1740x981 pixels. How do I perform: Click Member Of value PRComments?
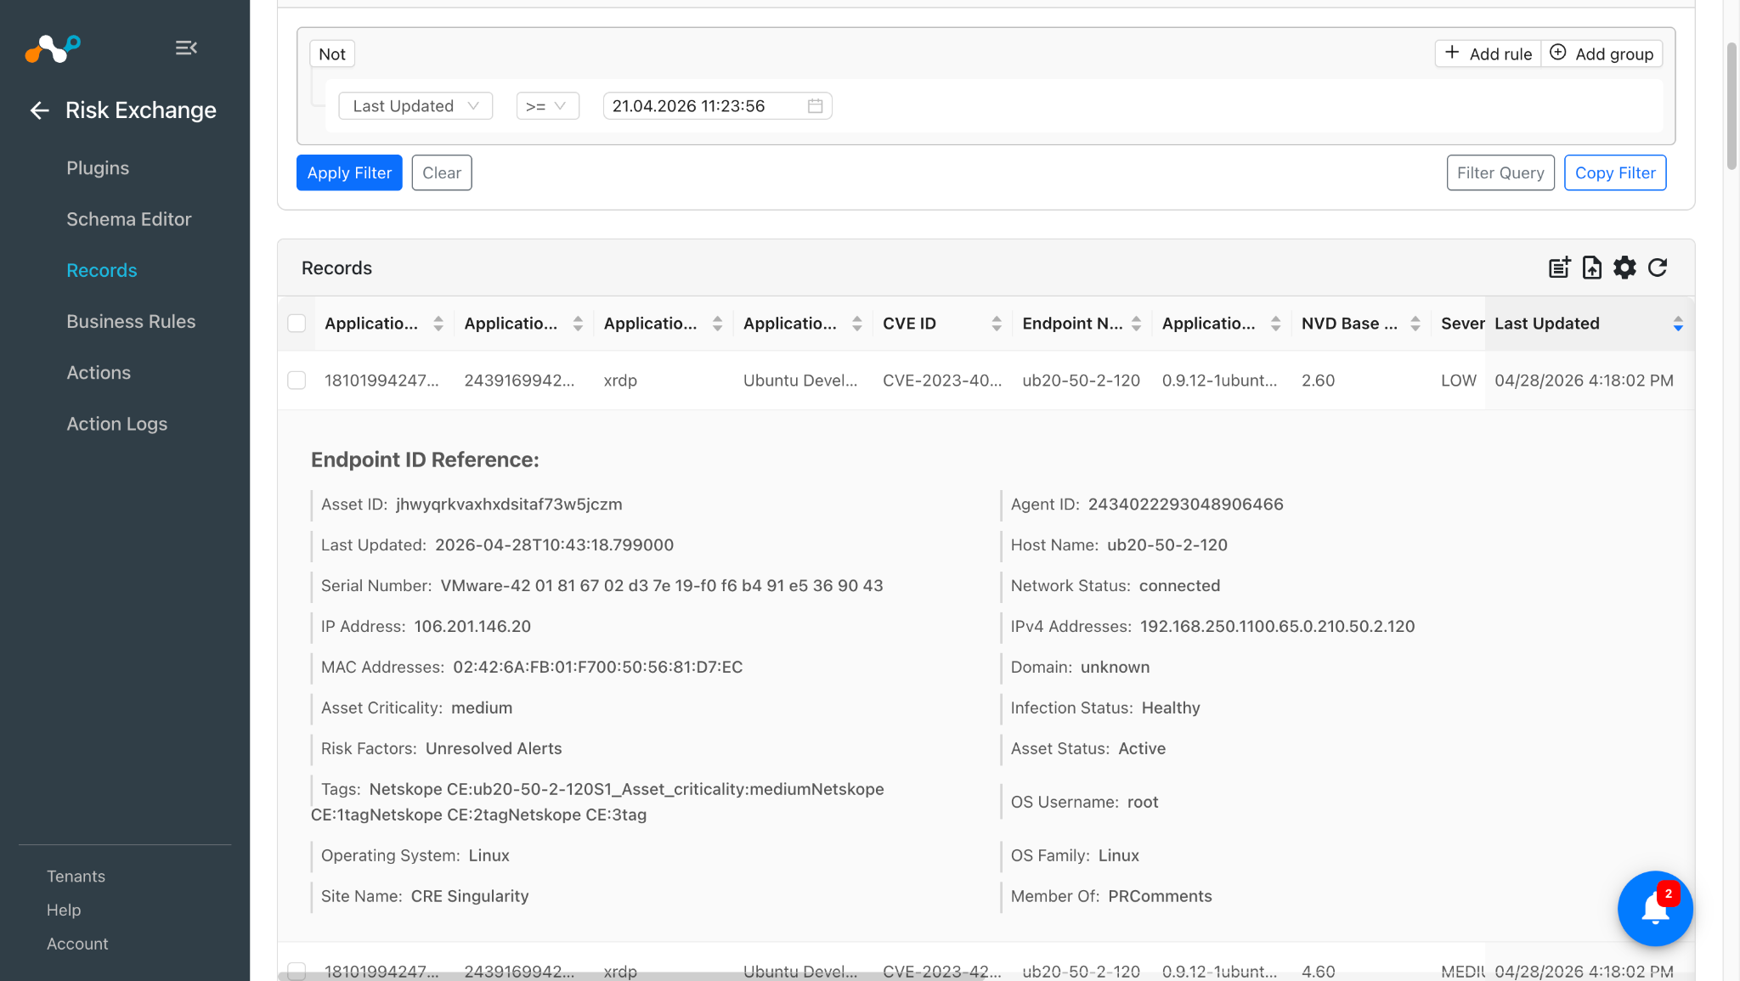[x=1160, y=896]
